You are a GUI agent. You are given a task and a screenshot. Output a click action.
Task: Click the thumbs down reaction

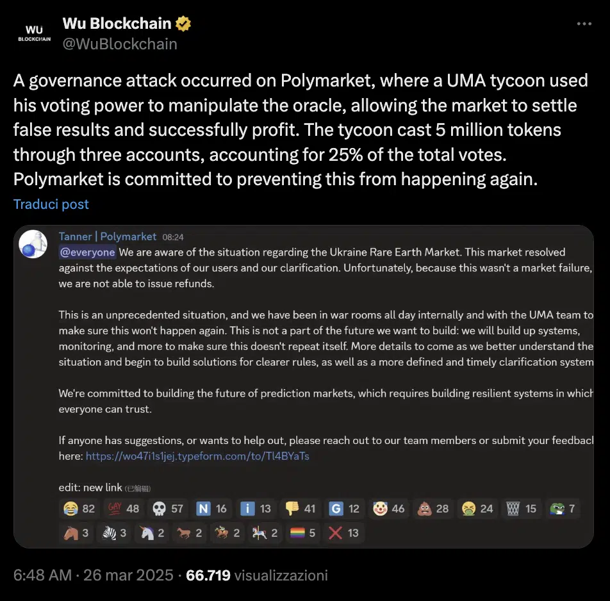point(301,509)
